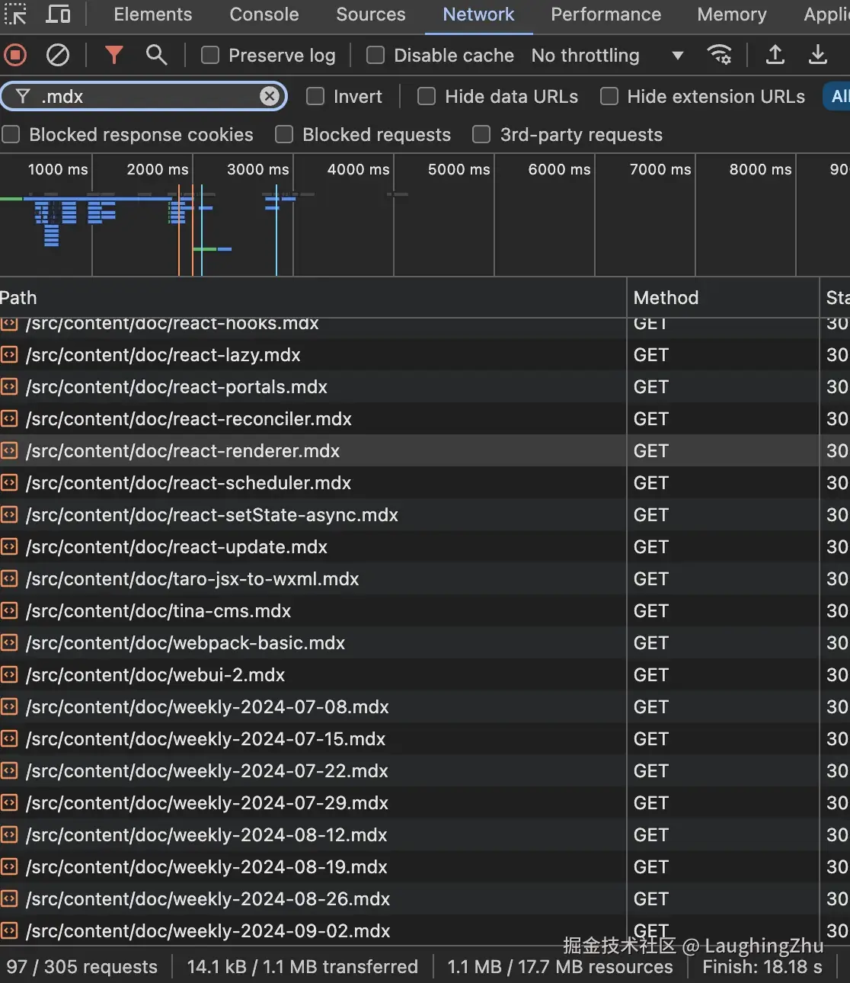This screenshot has height=983, width=850.
Task: Clear the network log
Action: coord(58,55)
